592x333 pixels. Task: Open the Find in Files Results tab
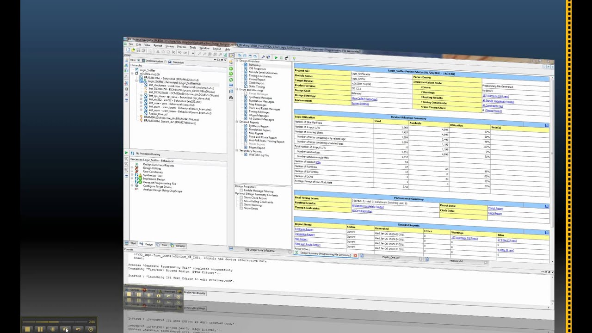(194, 293)
